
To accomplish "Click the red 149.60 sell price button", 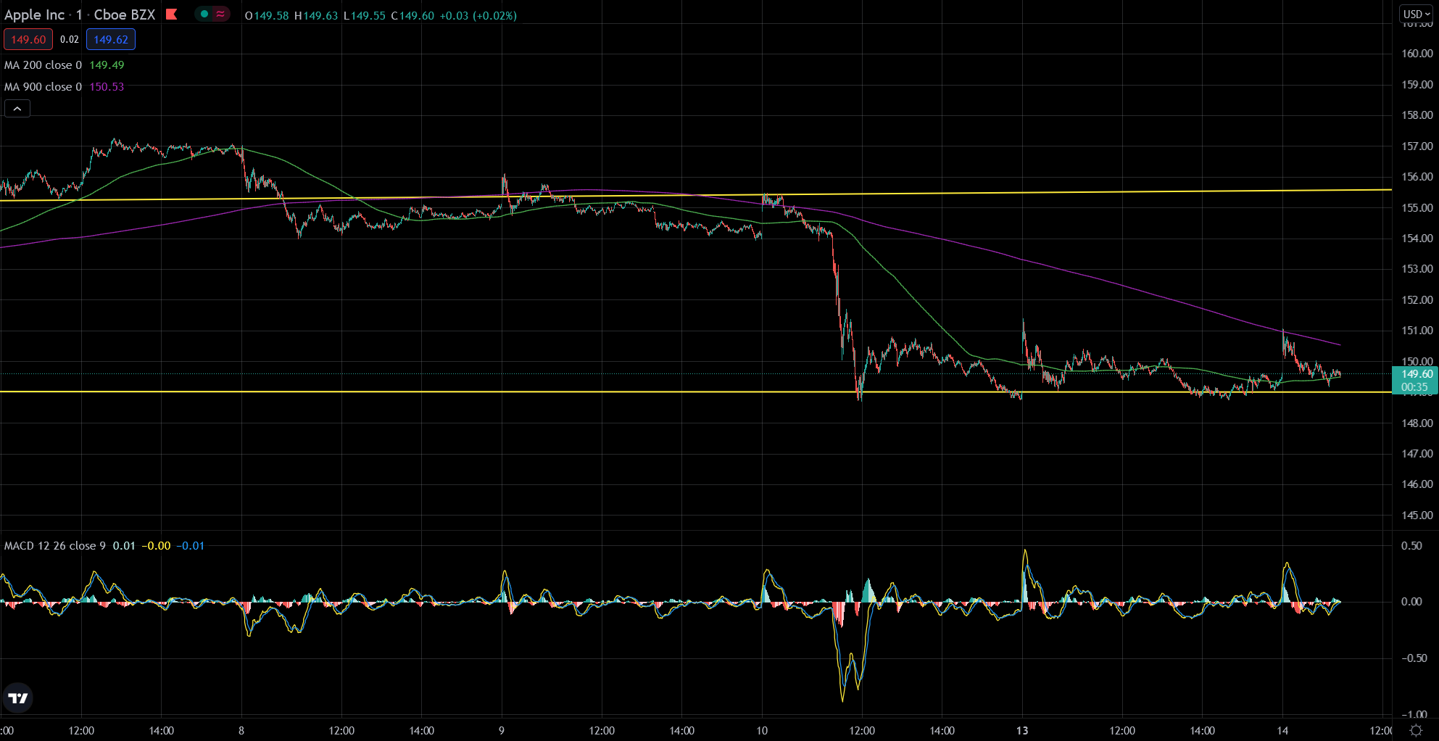I will coord(28,40).
